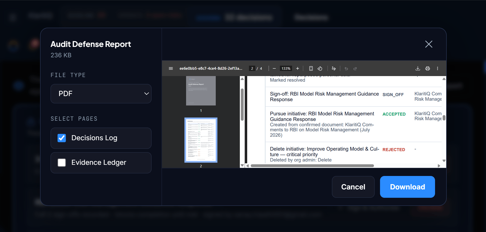Image resolution: width=486 pixels, height=232 pixels.
Task: Click the document horizontal scrollbar
Action: (312, 166)
